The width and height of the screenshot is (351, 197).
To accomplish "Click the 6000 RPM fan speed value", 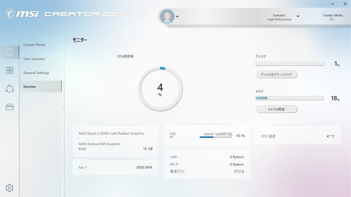I will pyautogui.click(x=144, y=168).
